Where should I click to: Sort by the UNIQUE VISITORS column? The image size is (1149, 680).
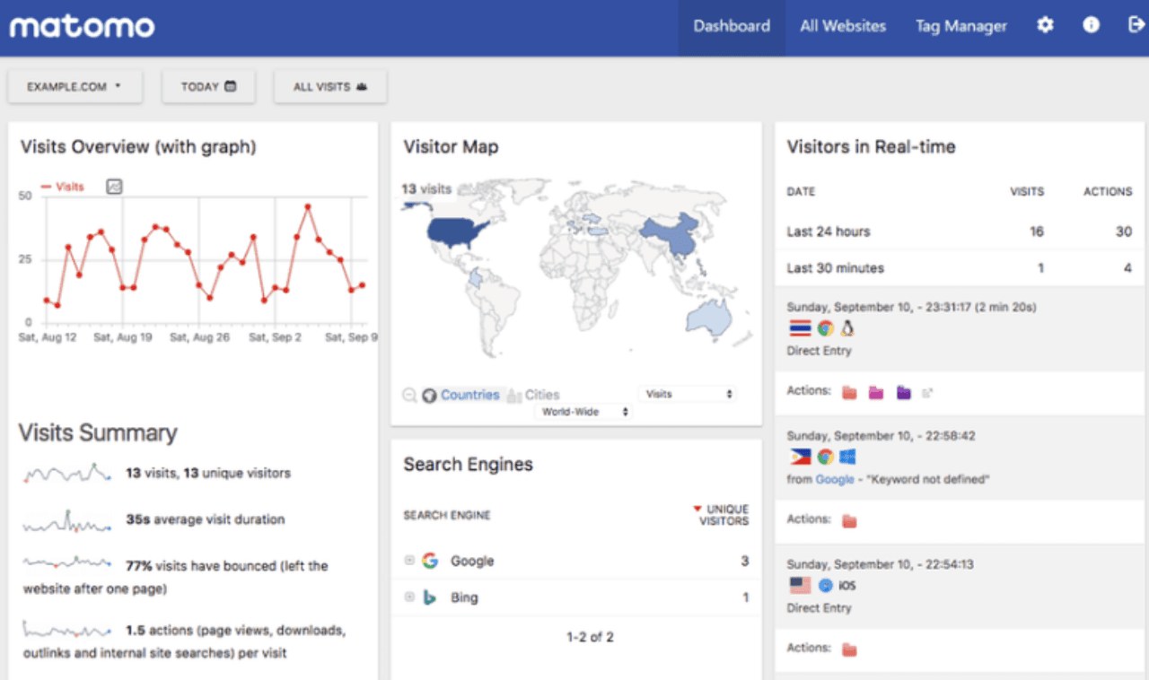coord(721,515)
